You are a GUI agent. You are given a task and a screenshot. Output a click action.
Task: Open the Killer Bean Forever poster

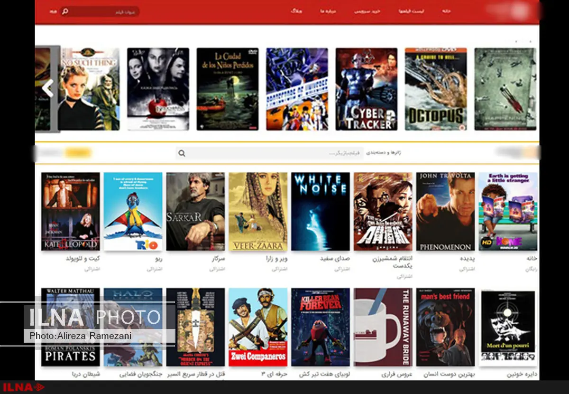pyautogui.click(x=320, y=327)
